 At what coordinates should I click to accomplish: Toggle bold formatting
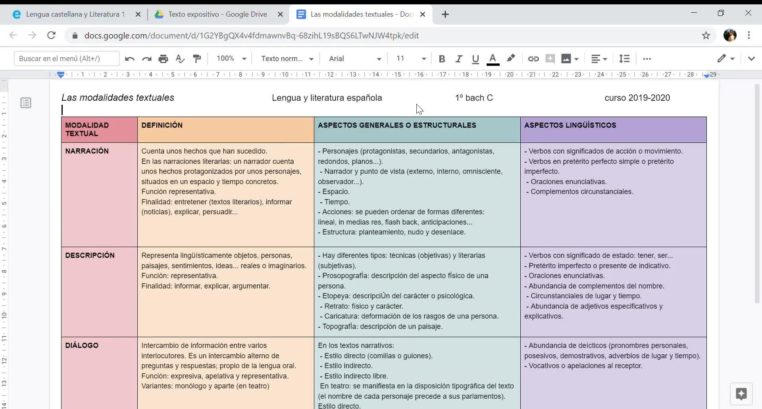tap(442, 59)
